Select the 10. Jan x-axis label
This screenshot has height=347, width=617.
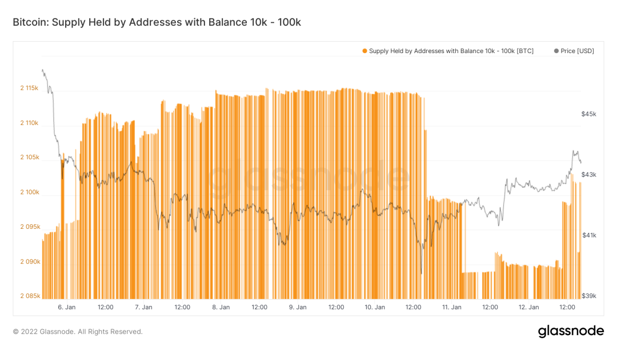point(374,307)
